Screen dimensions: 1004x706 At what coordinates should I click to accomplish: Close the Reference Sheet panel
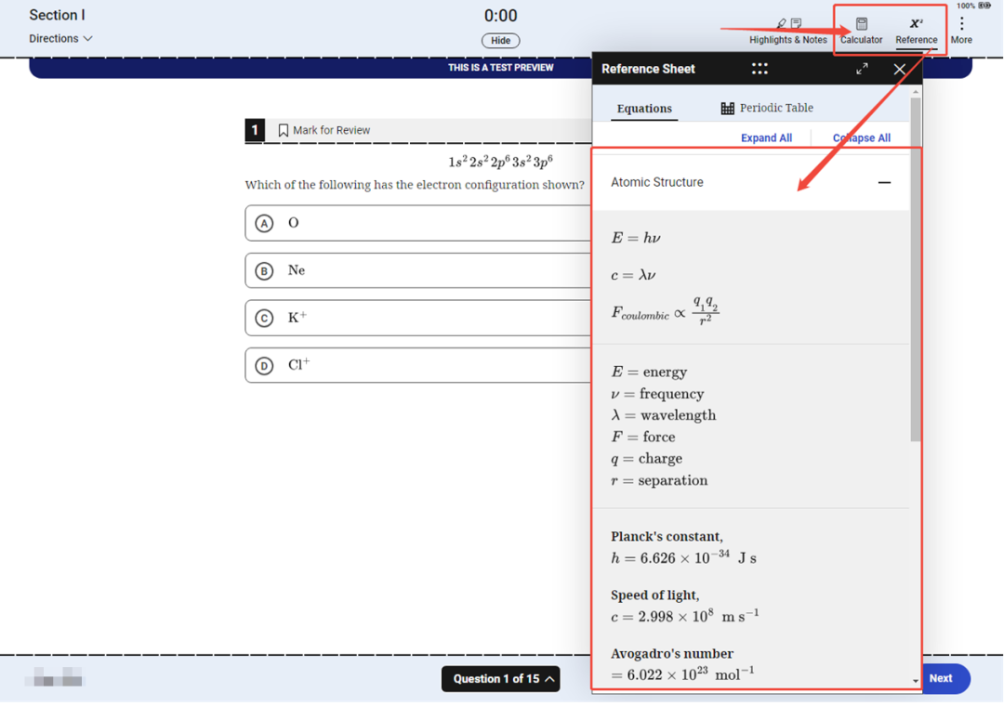click(x=899, y=69)
